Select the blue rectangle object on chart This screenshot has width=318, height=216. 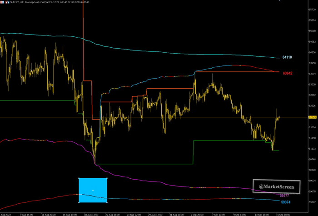point(93,190)
